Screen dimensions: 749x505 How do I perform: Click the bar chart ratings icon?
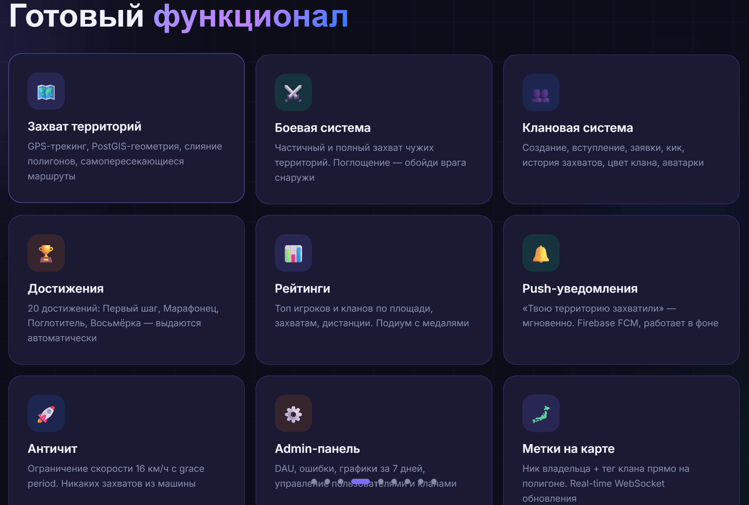click(x=293, y=253)
